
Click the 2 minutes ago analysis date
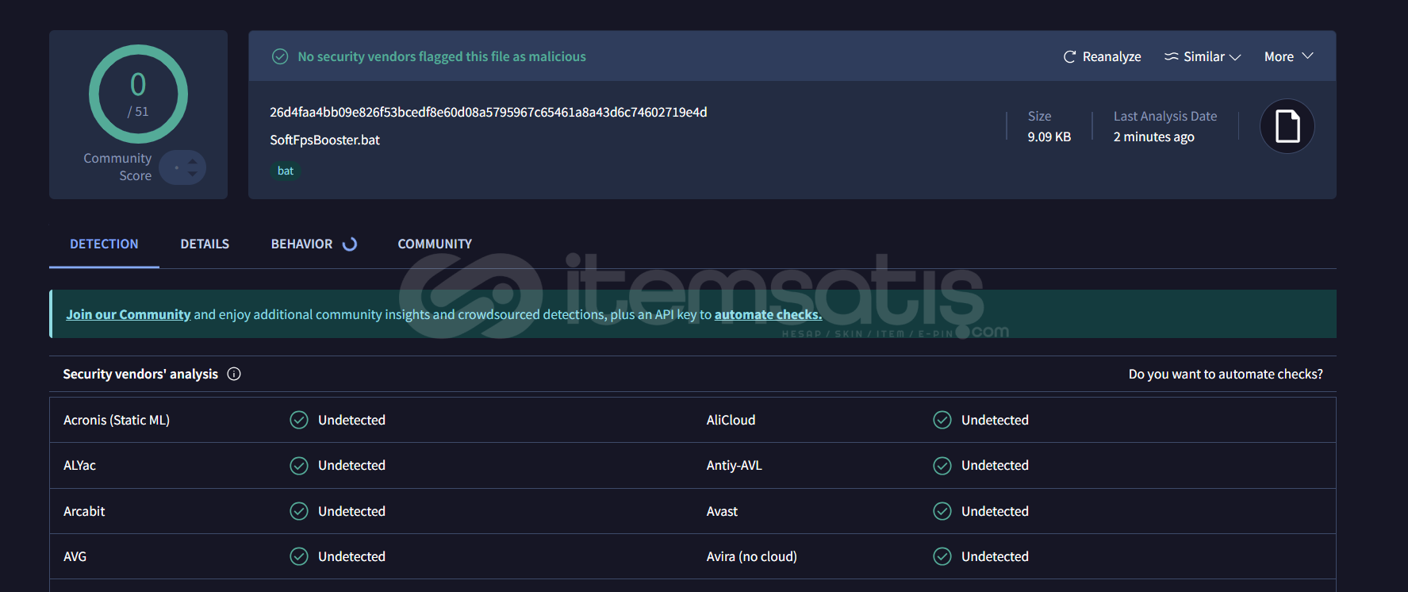pos(1153,136)
